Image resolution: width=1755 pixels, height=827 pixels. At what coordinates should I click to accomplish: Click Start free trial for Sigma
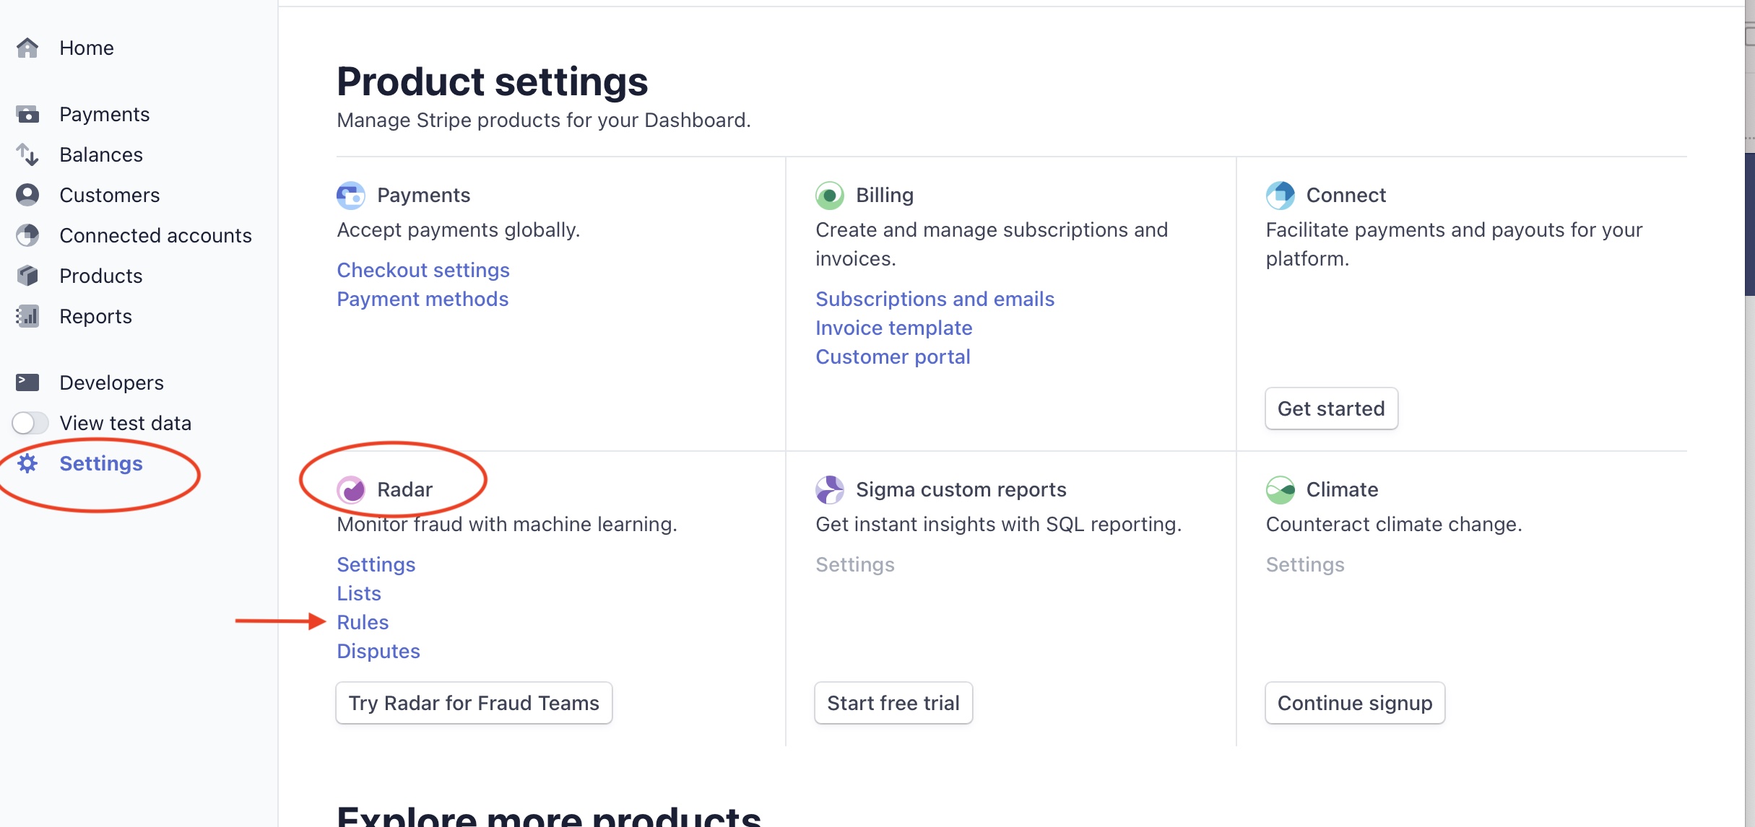pyautogui.click(x=893, y=703)
